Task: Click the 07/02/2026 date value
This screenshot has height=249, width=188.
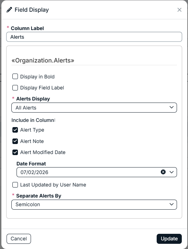Action: tap(34, 172)
